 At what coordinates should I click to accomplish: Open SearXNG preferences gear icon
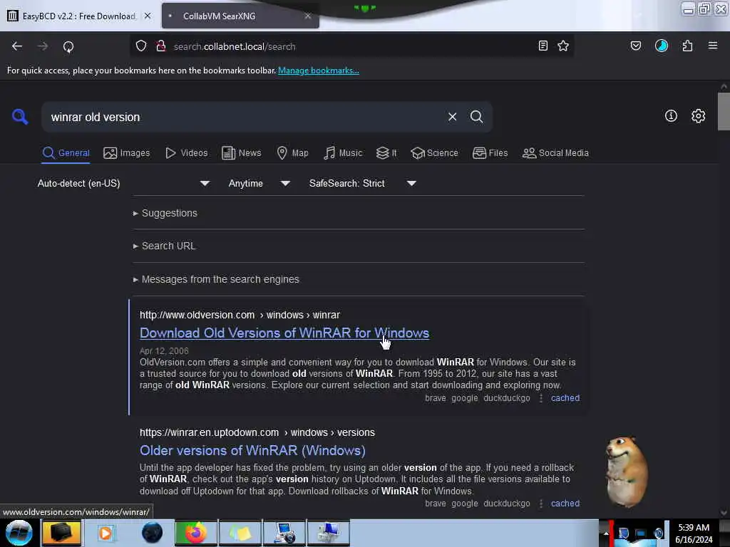coord(699,116)
